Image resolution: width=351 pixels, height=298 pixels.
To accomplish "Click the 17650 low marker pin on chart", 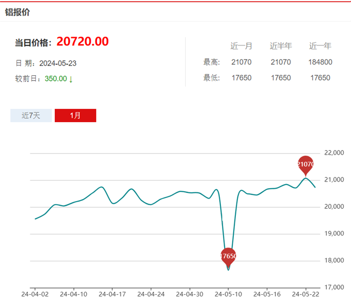I will pos(228,256).
